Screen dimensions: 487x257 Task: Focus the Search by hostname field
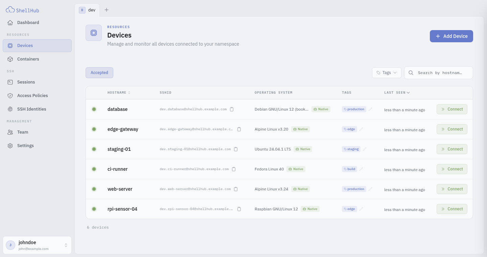439,73
